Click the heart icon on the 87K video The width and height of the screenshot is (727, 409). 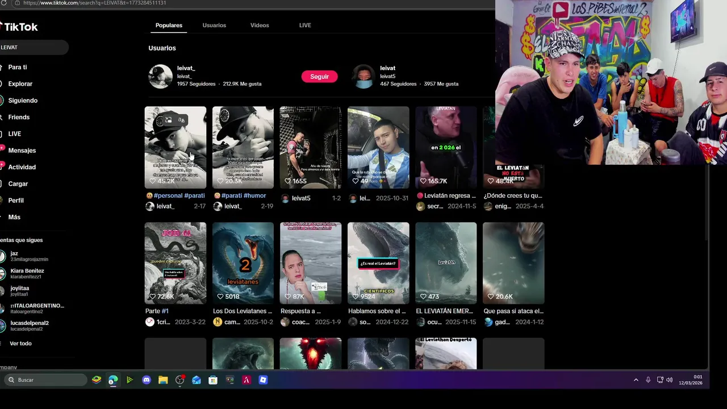(x=288, y=297)
